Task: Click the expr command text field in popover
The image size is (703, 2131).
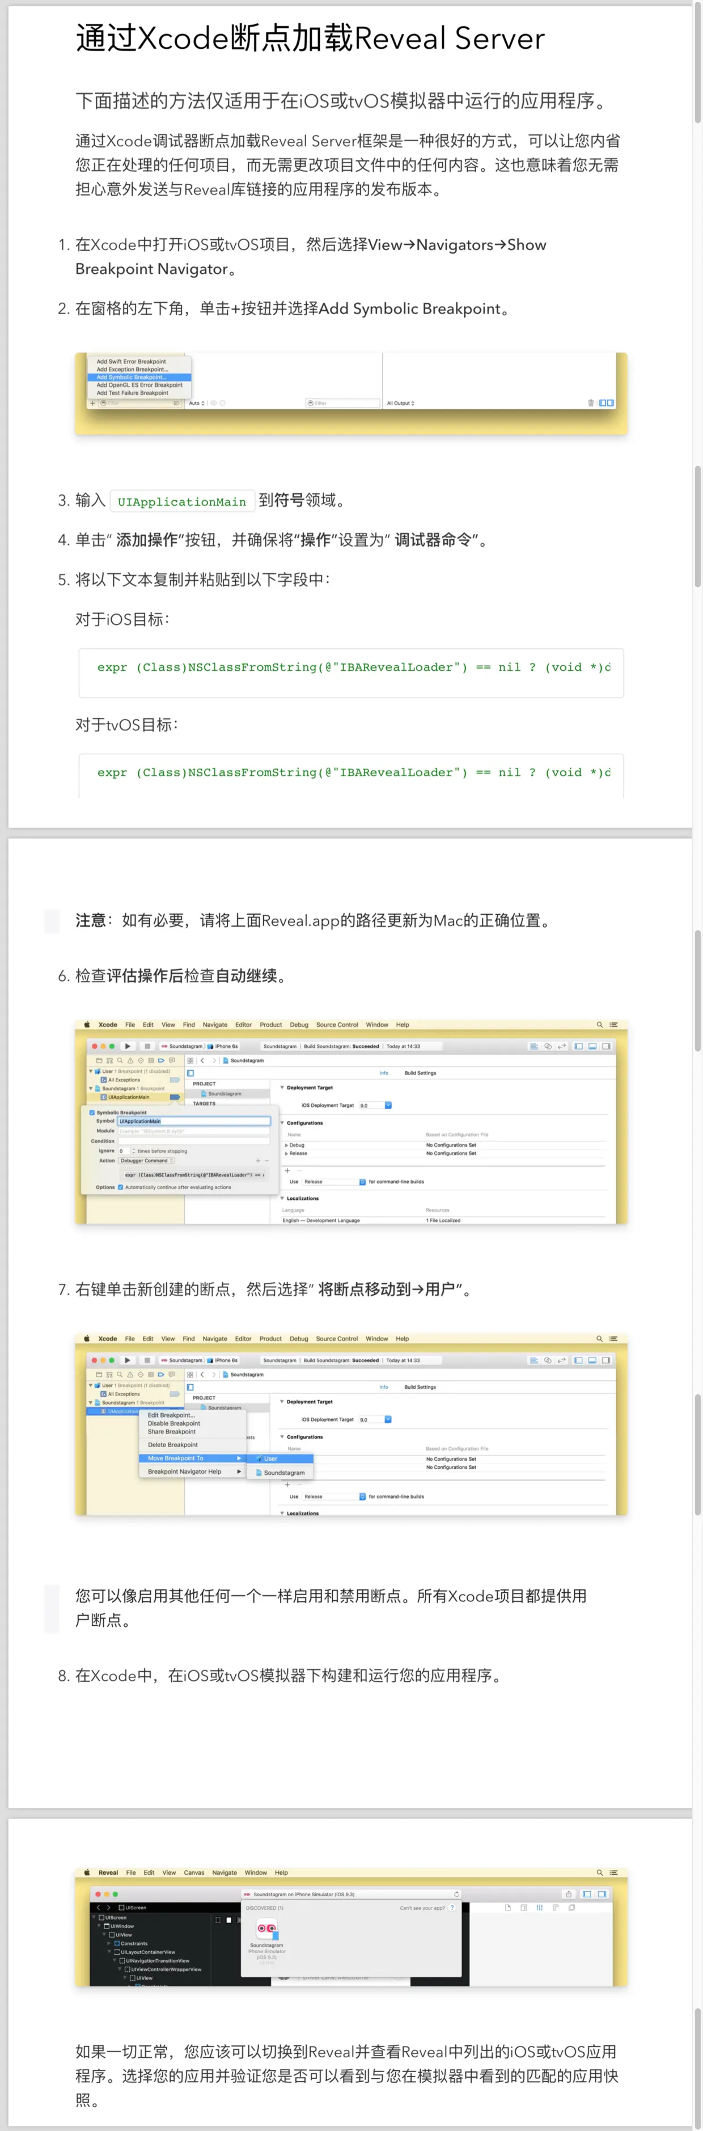Action: point(193,1175)
